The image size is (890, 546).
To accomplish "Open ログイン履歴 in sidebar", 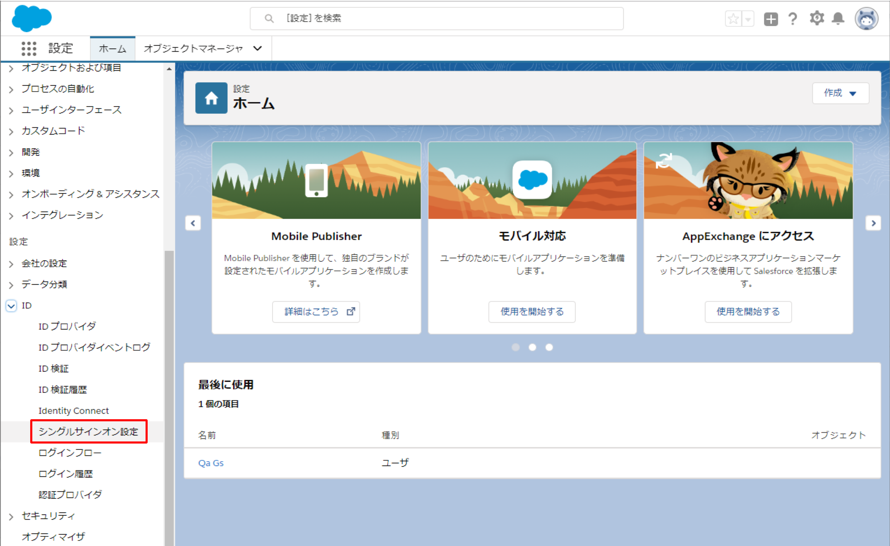I will tap(66, 474).
